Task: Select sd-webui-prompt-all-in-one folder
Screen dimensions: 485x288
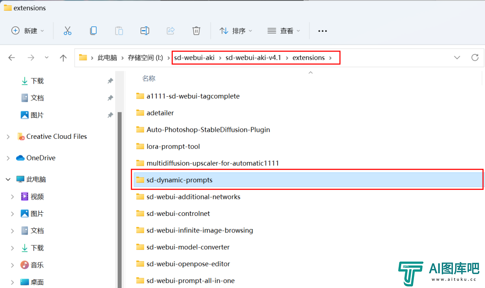Action: tap(190, 280)
